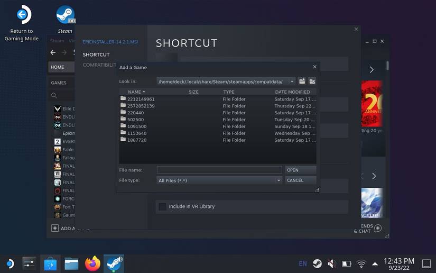Go up one folder in Add a Game dialog
The height and width of the screenshot is (273, 436).
[x=302, y=81]
